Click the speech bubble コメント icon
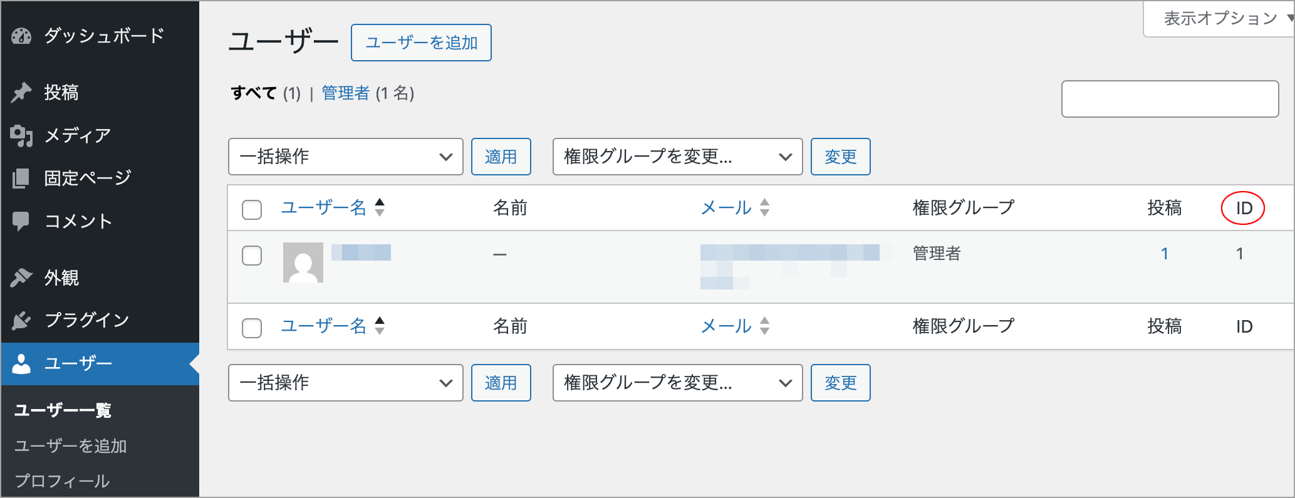This screenshot has width=1295, height=498. coord(21,221)
